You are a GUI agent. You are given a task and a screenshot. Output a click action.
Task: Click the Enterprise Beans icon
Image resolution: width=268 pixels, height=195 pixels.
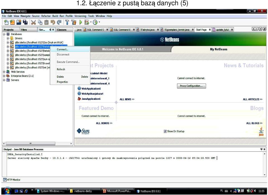(8, 76)
